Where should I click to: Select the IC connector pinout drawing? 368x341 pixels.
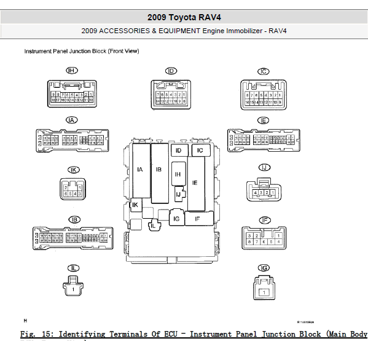click(x=264, y=95)
